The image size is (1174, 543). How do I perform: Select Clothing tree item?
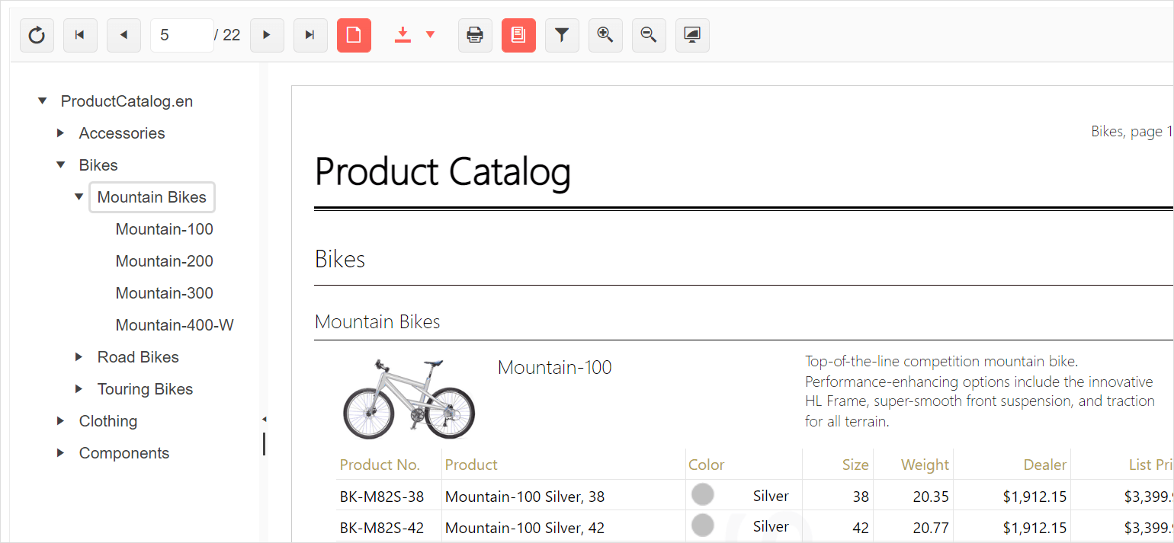click(108, 421)
